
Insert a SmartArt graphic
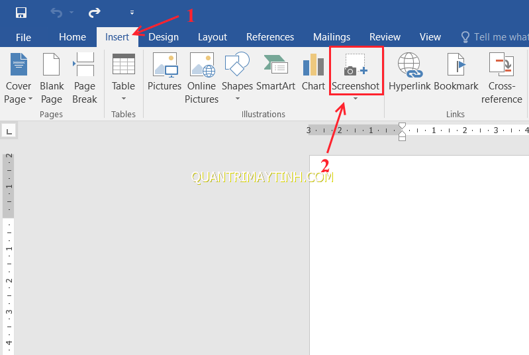pyautogui.click(x=275, y=72)
